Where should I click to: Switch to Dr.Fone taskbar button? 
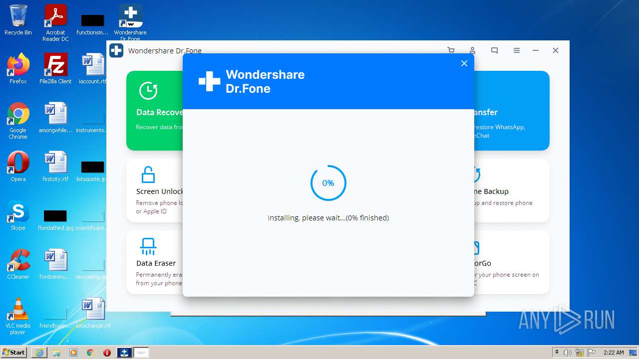pos(124,353)
